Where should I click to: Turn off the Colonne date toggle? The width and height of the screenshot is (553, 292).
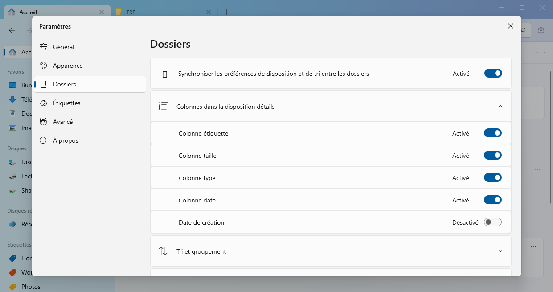[492, 200]
